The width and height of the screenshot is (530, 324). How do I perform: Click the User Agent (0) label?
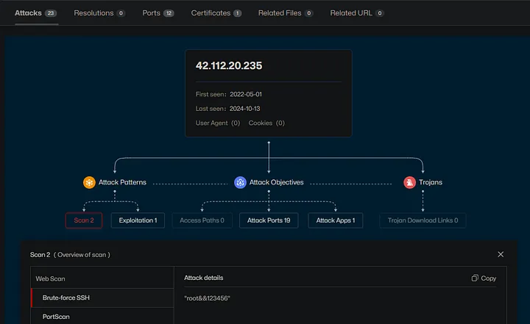218,123
